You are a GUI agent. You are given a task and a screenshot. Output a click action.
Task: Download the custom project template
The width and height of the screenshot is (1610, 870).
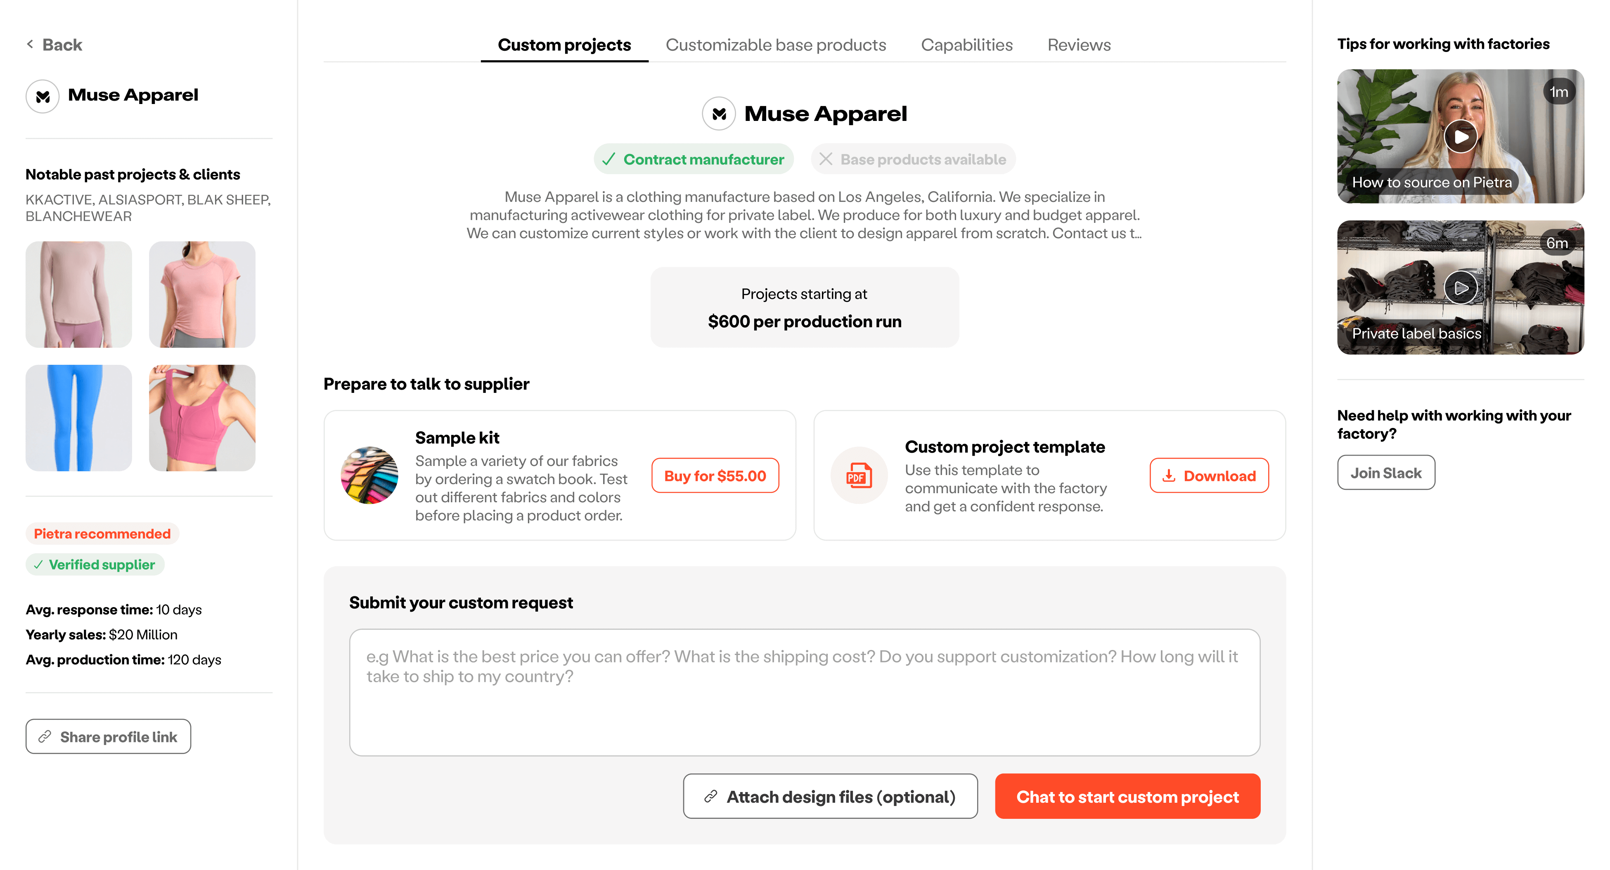1209,475
